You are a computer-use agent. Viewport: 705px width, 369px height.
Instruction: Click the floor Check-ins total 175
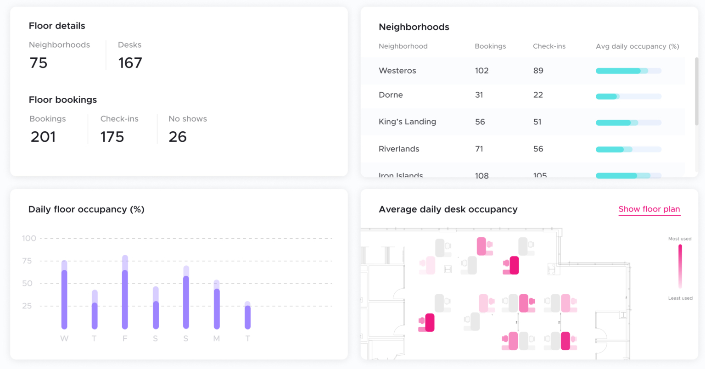coord(112,137)
